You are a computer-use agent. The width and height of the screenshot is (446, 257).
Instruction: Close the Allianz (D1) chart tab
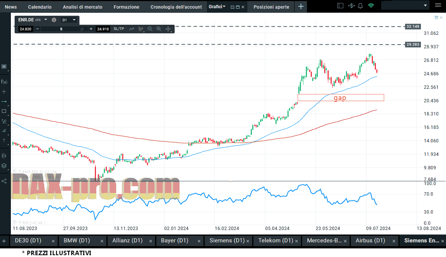150,241
